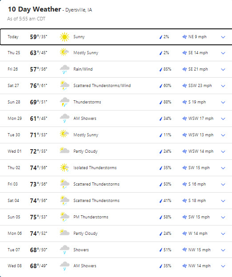
Task: Expand the Fri 03 forecast chevron
Action: coord(223,184)
